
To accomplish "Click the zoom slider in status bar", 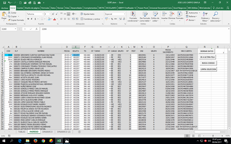I will [x=213, y=136].
